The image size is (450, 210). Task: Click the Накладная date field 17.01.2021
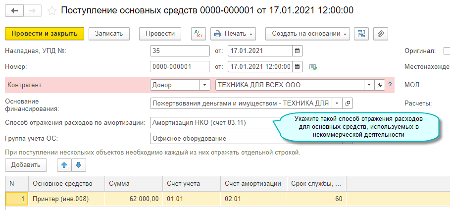tap(260, 51)
